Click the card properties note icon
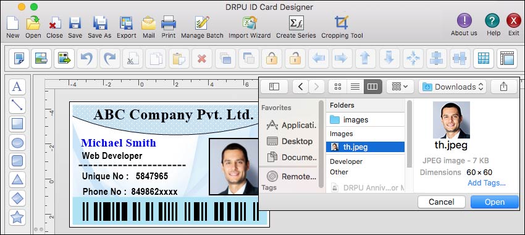525x235 pixels. coord(19,58)
